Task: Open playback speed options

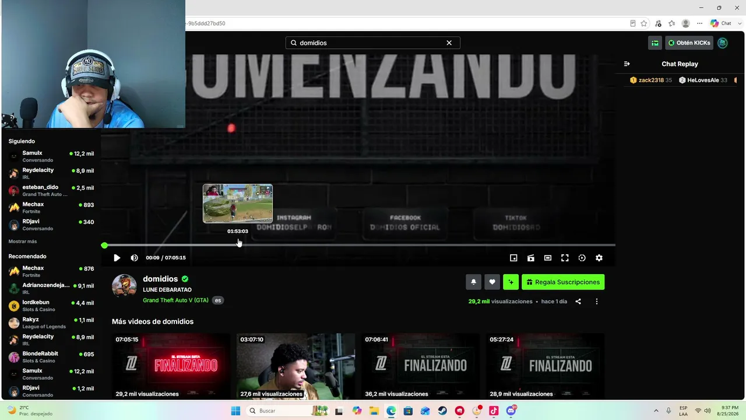Action: (582, 258)
